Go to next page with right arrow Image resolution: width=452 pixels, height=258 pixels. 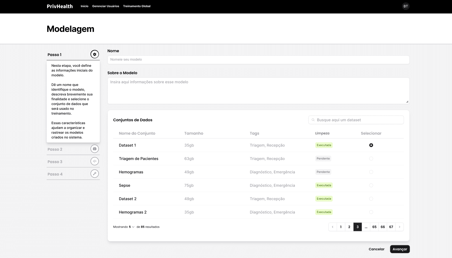tap(399, 227)
